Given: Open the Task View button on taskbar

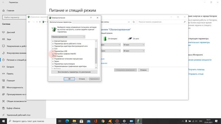Looking at the screenshot, I should [60, 121].
